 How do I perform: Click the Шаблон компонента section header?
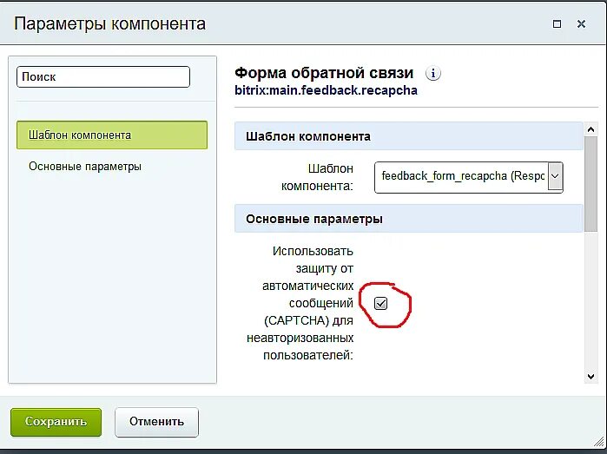[x=409, y=136]
